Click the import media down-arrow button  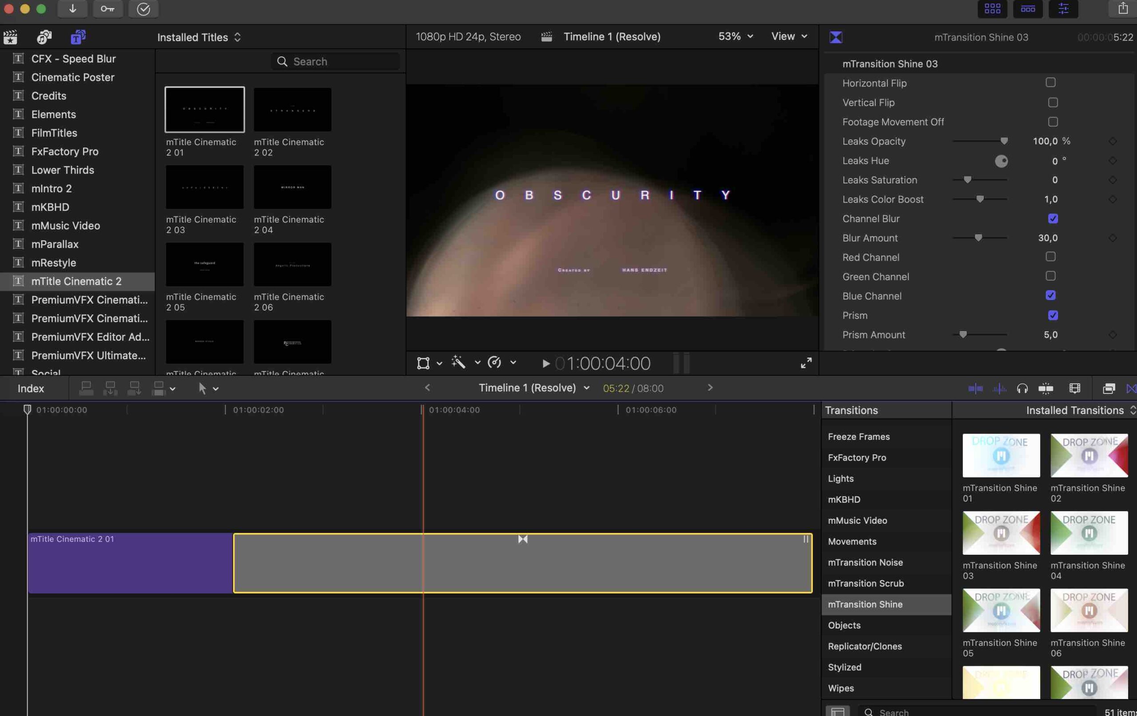click(72, 8)
